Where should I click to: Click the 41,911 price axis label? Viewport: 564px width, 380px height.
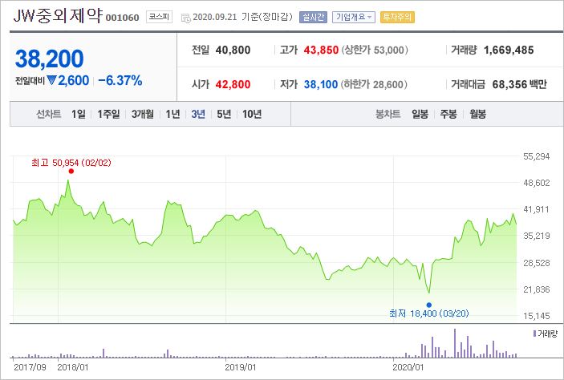point(536,209)
